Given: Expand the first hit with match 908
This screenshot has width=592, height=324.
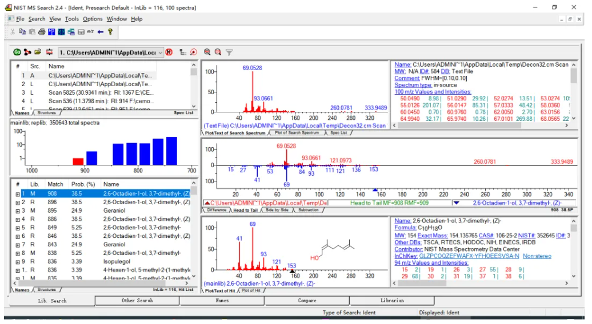Looking at the screenshot, I should 18,194.
